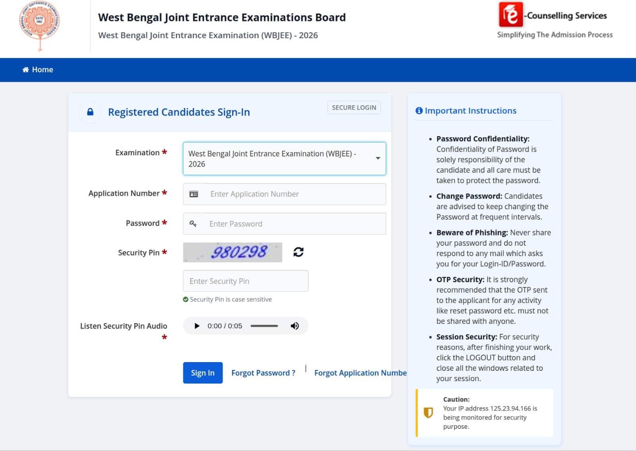Mute the security pin audio
The image size is (636, 451).
click(x=295, y=326)
